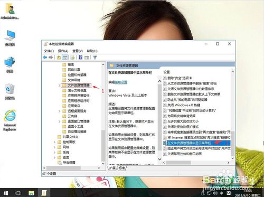This screenshot has height=197, width=264.
Task: Click the Filter funnel toolbar icon
Action: (x=95, y=58)
